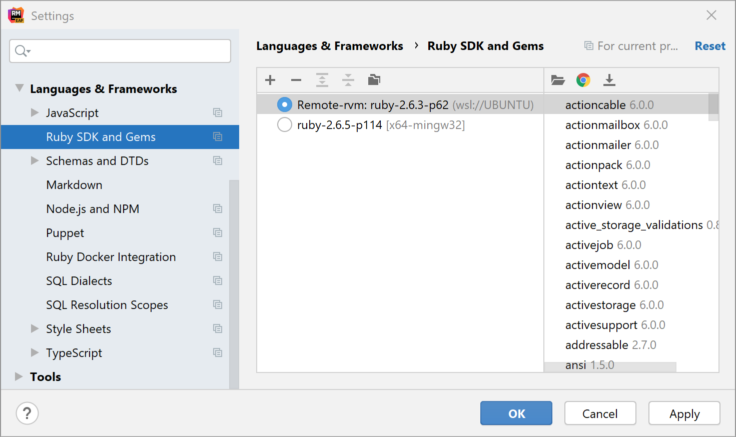Select the ruby-2.6.5-p114 interpreter radio button
Viewport: 736px width, 437px height.
(284, 124)
